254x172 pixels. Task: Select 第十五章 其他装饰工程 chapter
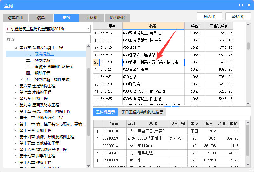click(39, 143)
